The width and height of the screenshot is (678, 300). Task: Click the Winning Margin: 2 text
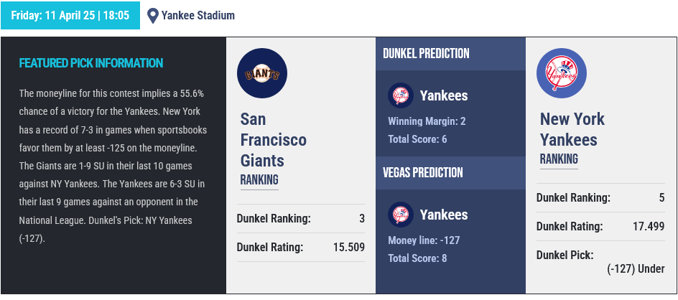pyautogui.click(x=427, y=121)
